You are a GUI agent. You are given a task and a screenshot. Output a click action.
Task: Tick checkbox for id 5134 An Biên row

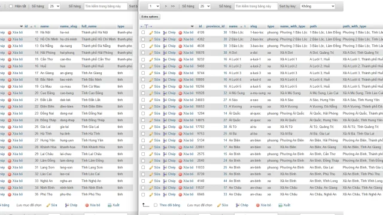pos(143,140)
